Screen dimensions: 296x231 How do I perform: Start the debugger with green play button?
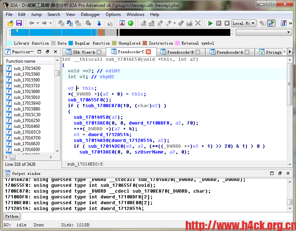(x=210, y=23)
